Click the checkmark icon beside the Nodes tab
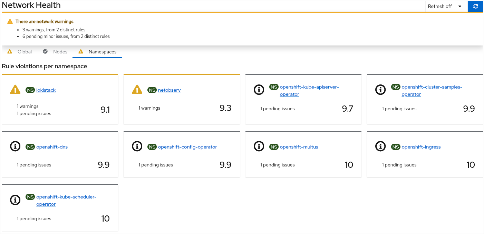 (45, 51)
